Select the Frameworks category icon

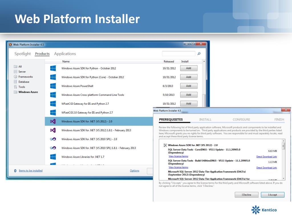tap(15, 76)
